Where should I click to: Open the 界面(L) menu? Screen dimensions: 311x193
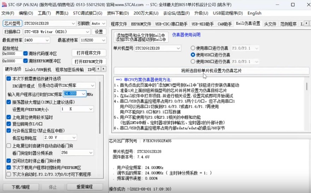[x=62, y=13]
